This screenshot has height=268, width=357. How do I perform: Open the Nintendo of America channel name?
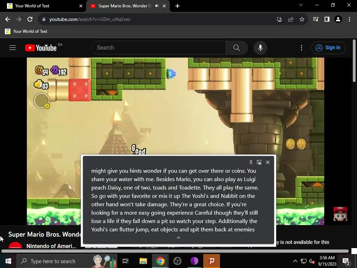click(51, 246)
